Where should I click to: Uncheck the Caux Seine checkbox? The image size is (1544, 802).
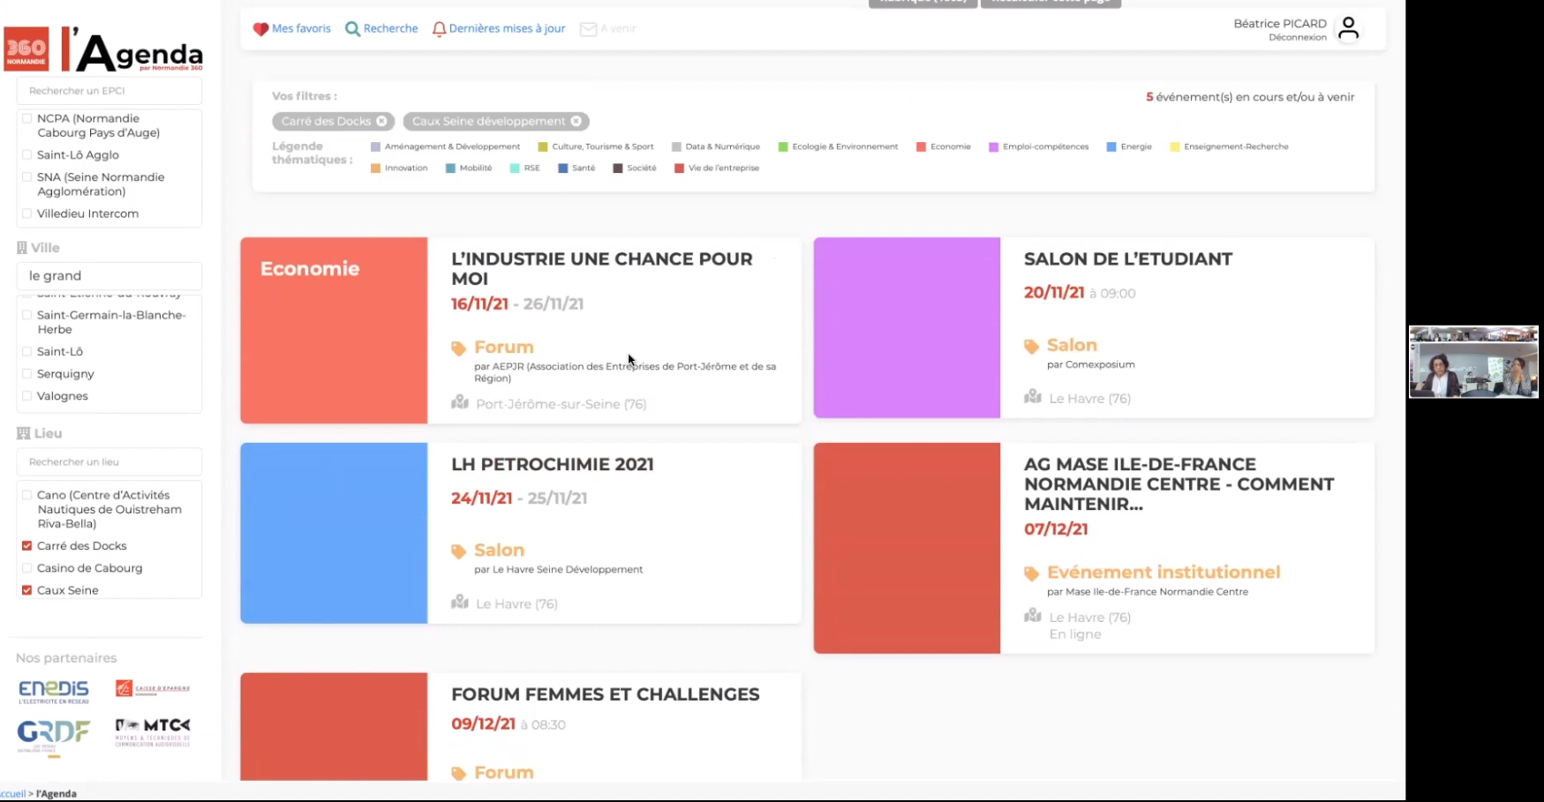click(x=27, y=590)
